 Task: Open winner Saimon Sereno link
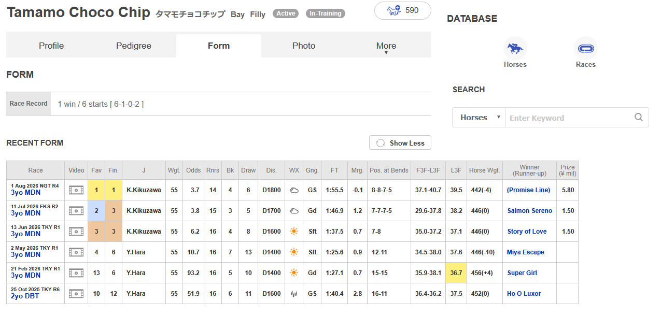[530, 211]
